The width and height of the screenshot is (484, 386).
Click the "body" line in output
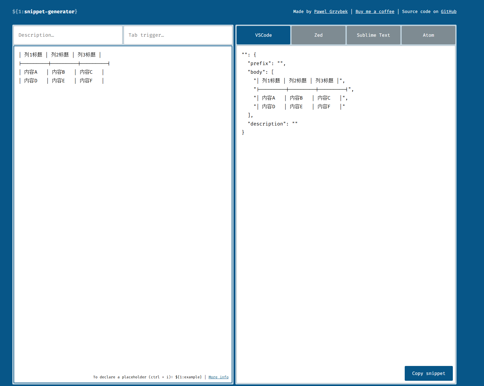pos(261,72)
